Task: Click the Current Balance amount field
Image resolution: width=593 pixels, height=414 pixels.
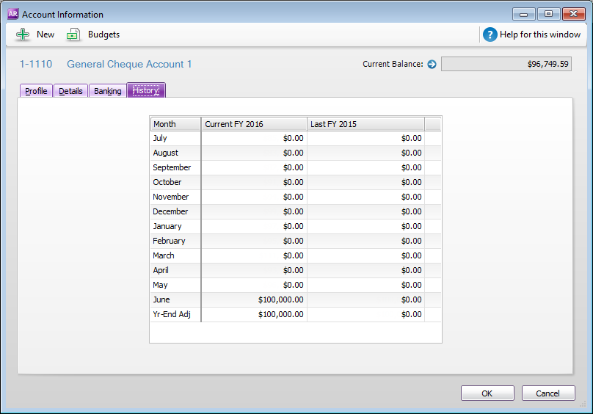Action: pos(506,65)
